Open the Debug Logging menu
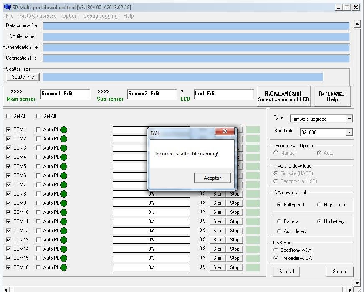This screenshot has height=292, width=364. click(x=101, y=16)
